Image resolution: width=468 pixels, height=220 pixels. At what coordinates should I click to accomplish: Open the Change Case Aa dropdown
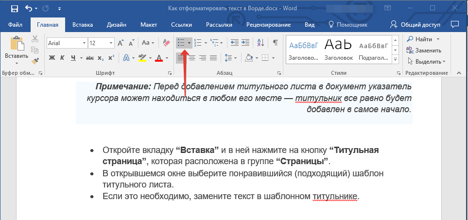click(x=148, y=43)
